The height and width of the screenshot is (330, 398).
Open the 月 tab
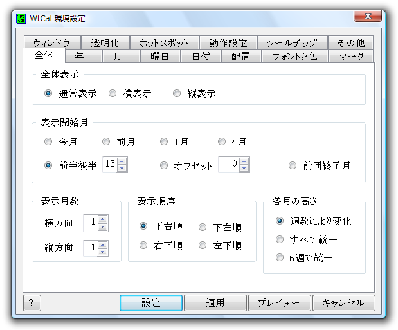point(121,56)
